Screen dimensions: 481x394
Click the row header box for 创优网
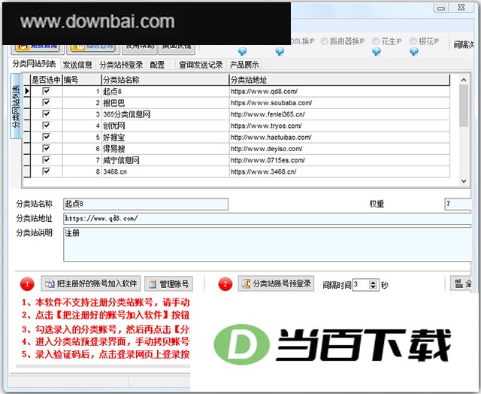(27, 126)
